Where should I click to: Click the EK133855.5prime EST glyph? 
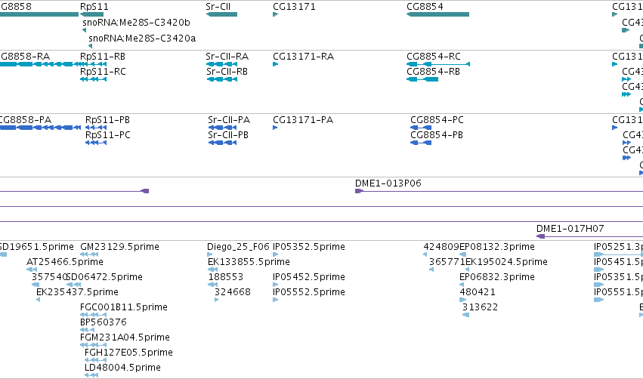pos(212,270)
